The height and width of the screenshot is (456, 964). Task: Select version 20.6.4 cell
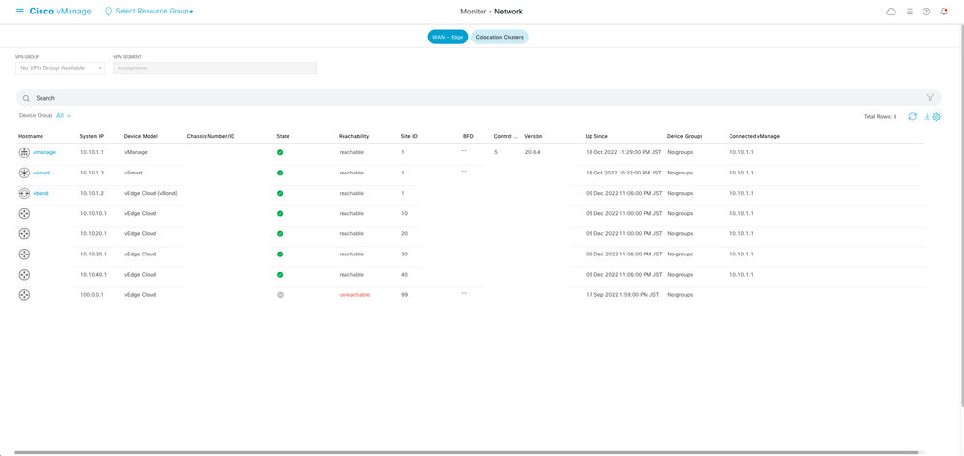coord(533,152)
